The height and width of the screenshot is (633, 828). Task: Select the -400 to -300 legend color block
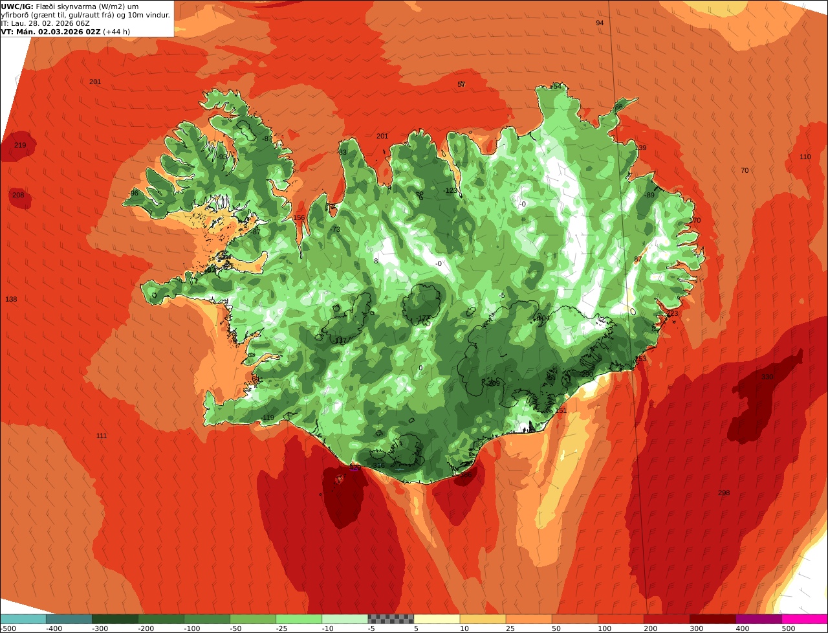tap(69, 619)
